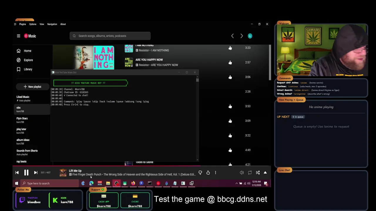Show hidden system tray icons

(236, 183)
